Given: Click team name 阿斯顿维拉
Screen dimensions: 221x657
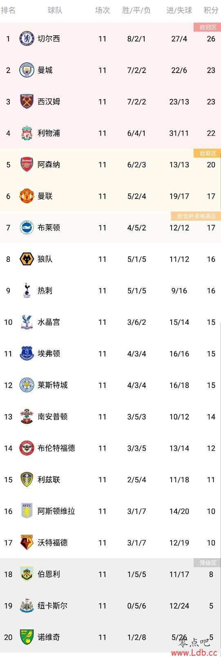Looking at the screenshot, I should [56, 511].
